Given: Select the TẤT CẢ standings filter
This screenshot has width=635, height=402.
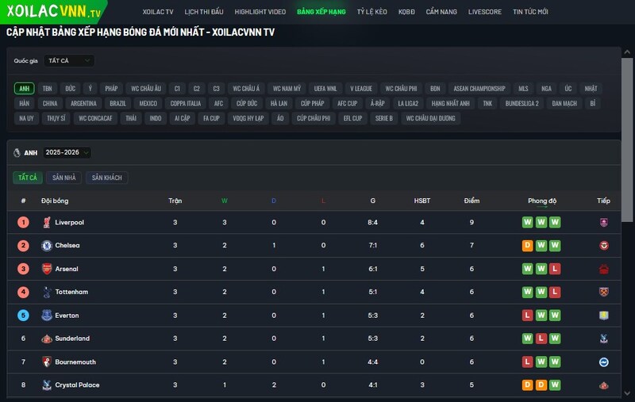Looking at the screenshot, I should [28, 178].
